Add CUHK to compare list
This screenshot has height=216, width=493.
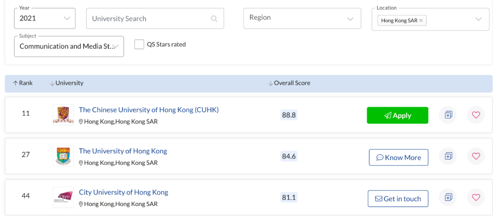click(448, 115)
